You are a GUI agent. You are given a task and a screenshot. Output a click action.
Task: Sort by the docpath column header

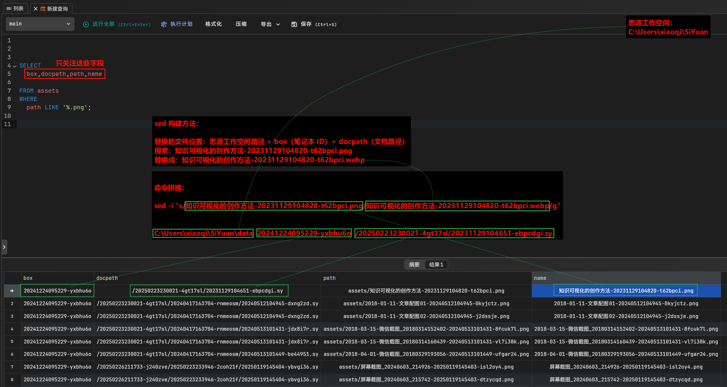click(x=107, y=278)
